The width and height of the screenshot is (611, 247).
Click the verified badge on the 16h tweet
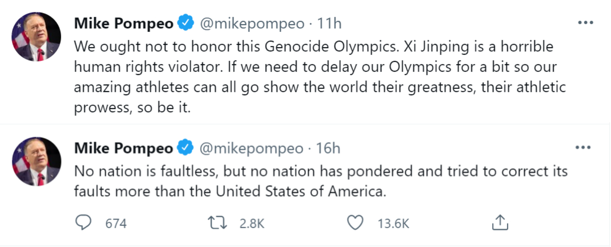[185, 148]
